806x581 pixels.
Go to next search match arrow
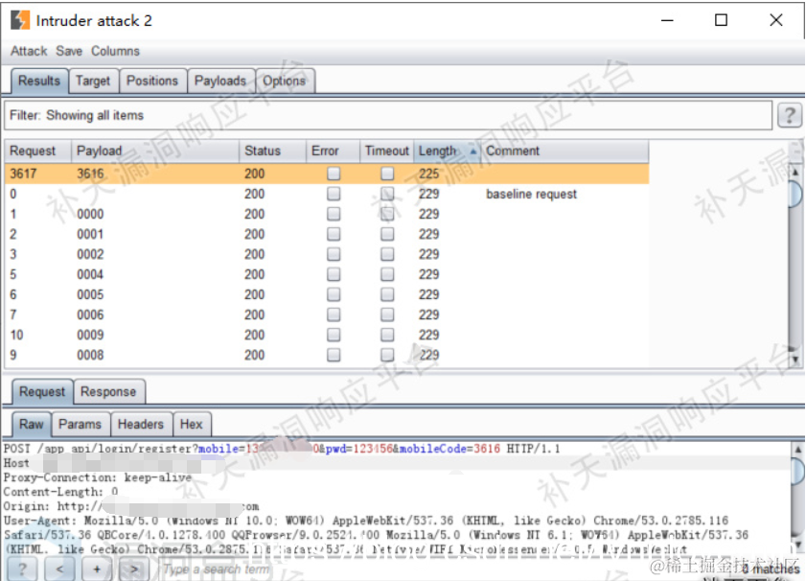(x=133, y=569)
